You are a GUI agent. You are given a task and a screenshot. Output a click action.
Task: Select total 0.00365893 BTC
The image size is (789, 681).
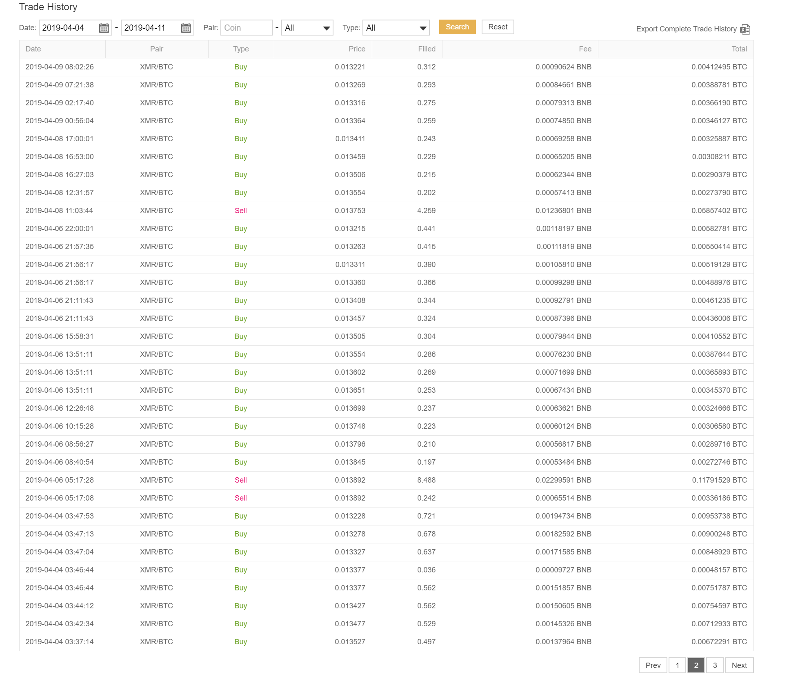[719, 372]
